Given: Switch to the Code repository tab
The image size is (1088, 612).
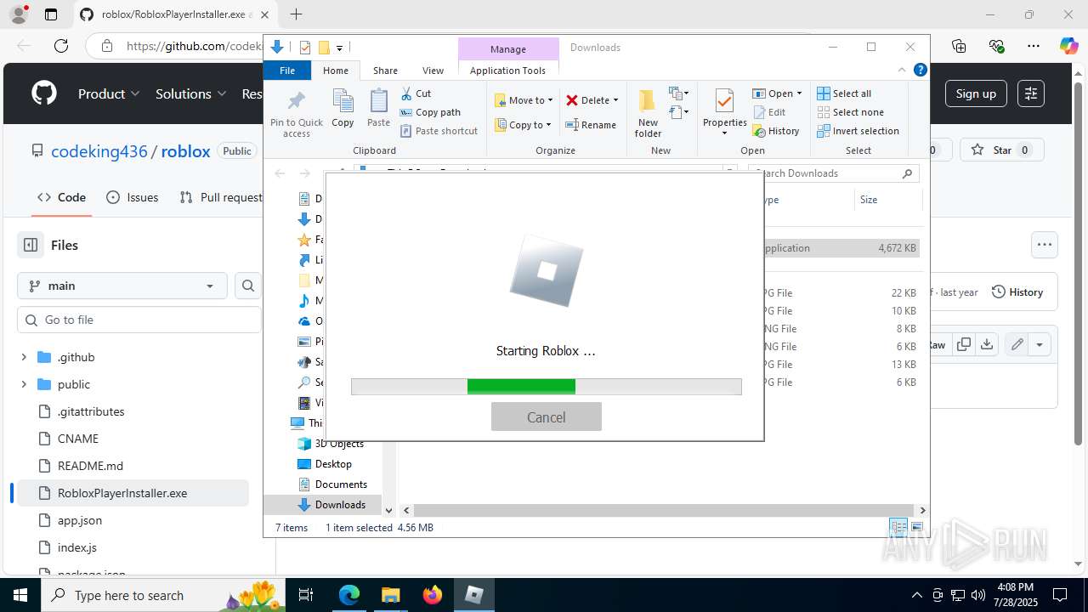Looking at the screenshot, I should [61, 197].
